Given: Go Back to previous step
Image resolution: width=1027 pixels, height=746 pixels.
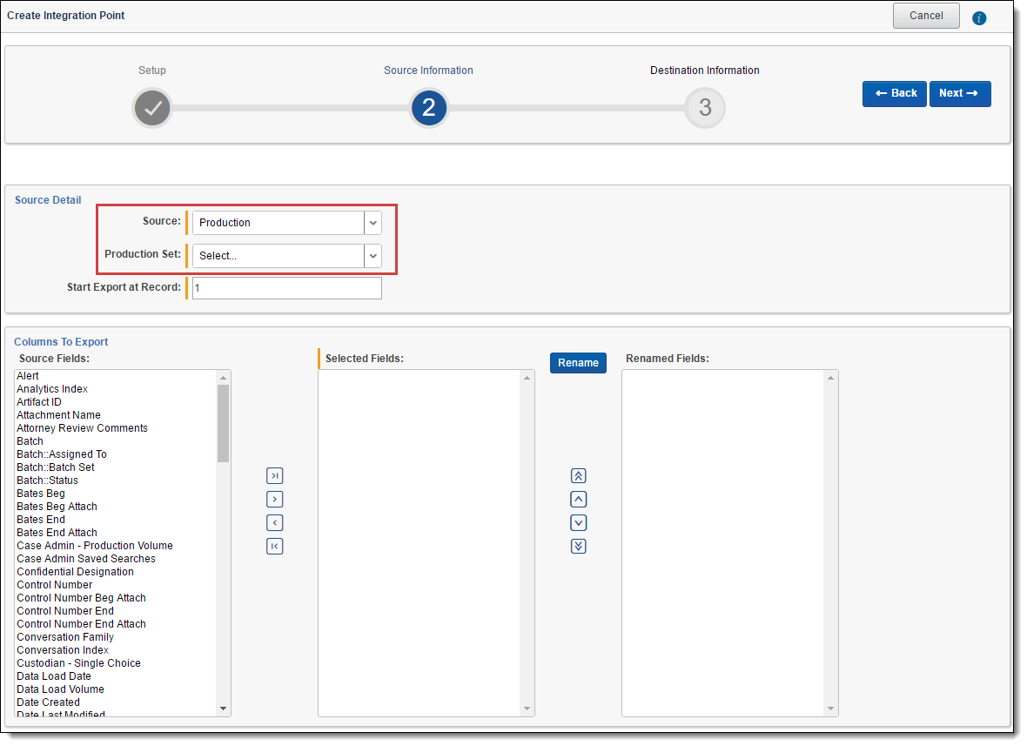Looking at the screenshot, I should (894, 94).
